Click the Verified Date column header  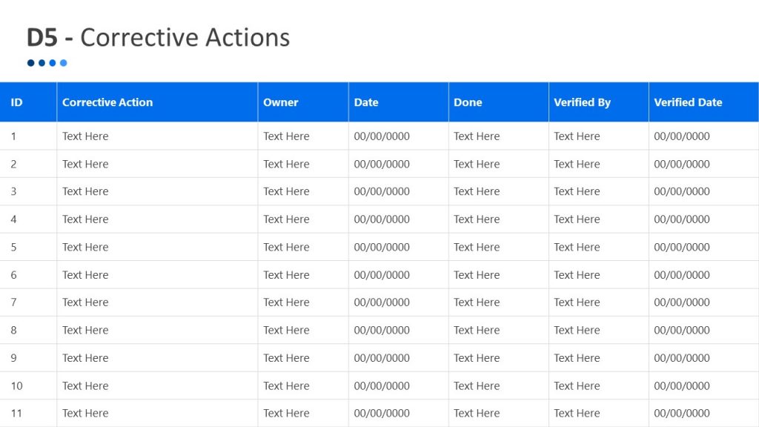689,102
